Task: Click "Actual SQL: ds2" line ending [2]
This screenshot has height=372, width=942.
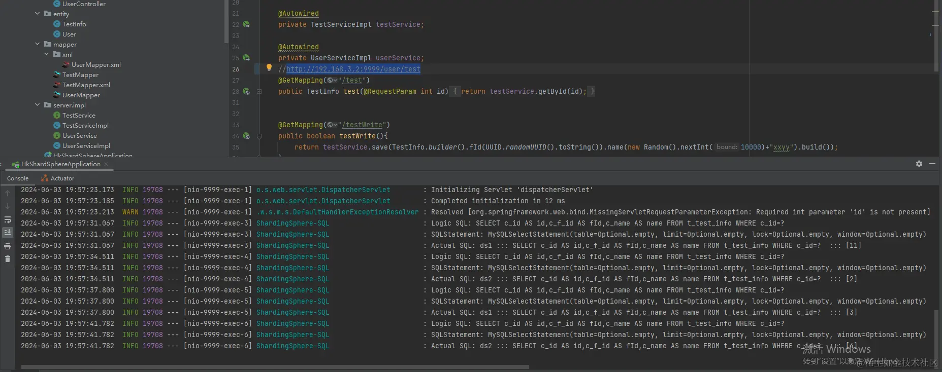Action: [x=644, y=279]
